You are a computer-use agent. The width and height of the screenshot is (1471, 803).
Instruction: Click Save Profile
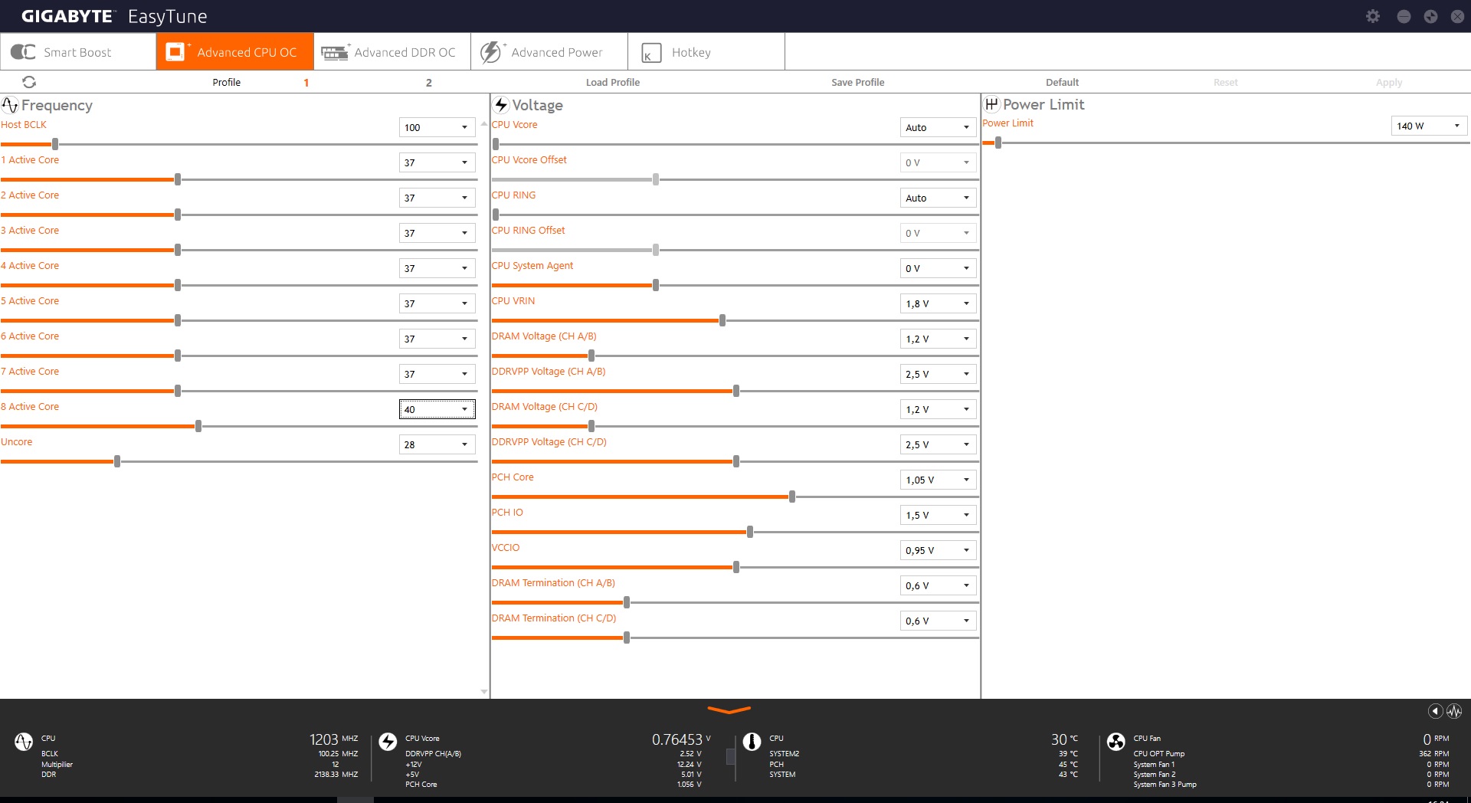coord(858,82)
